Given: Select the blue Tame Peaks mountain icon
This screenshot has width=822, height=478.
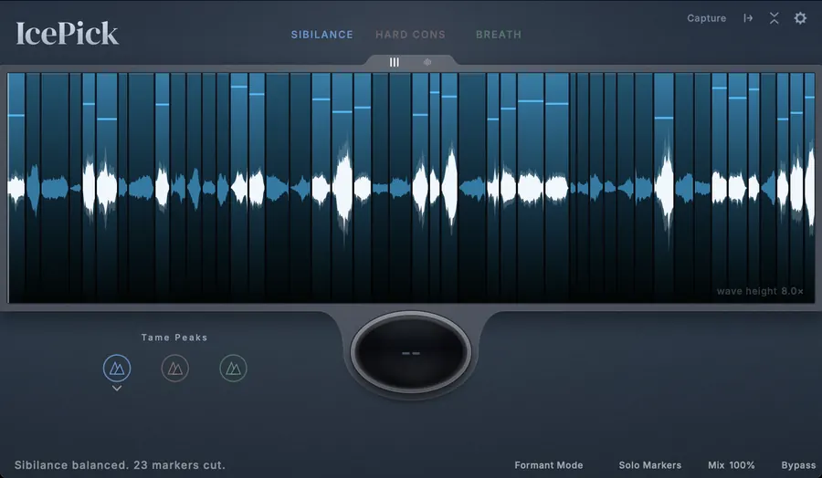Looking at the screenshot, I should [117, 368].
